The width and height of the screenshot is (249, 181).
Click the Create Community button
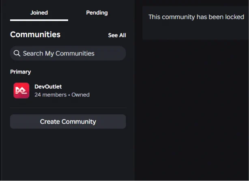[68, 122]
